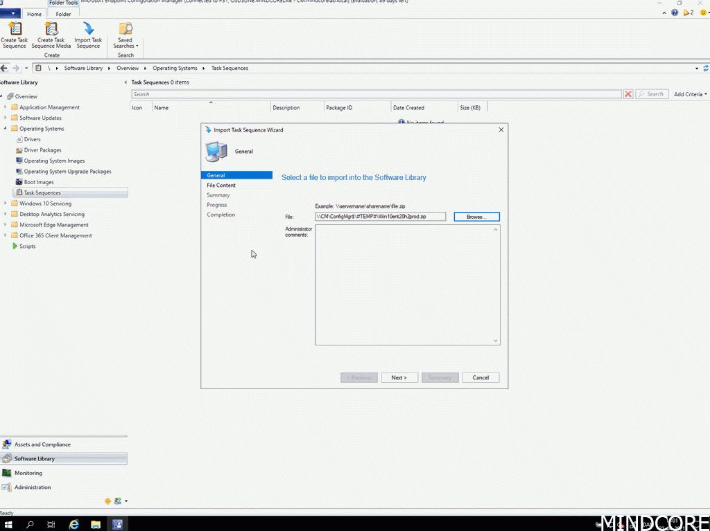710x531 pixels.
Task: Select the Scripts node
Action: (x=27, y=246)
